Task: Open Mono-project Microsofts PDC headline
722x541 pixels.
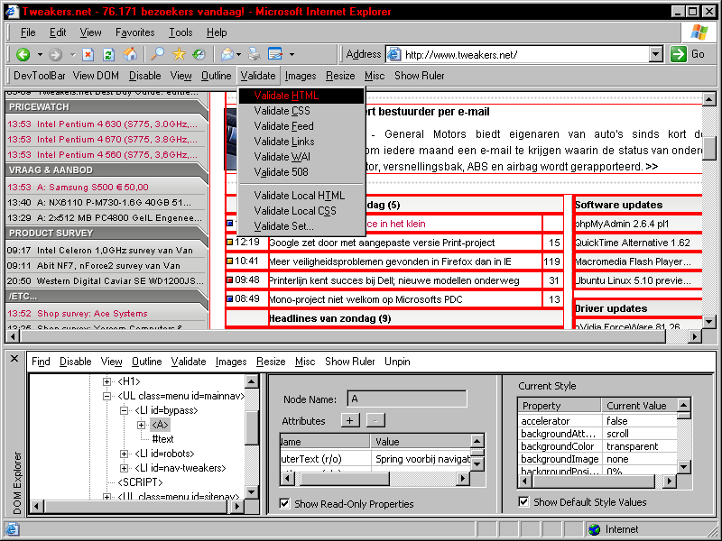Action: (x=366, y=299)
